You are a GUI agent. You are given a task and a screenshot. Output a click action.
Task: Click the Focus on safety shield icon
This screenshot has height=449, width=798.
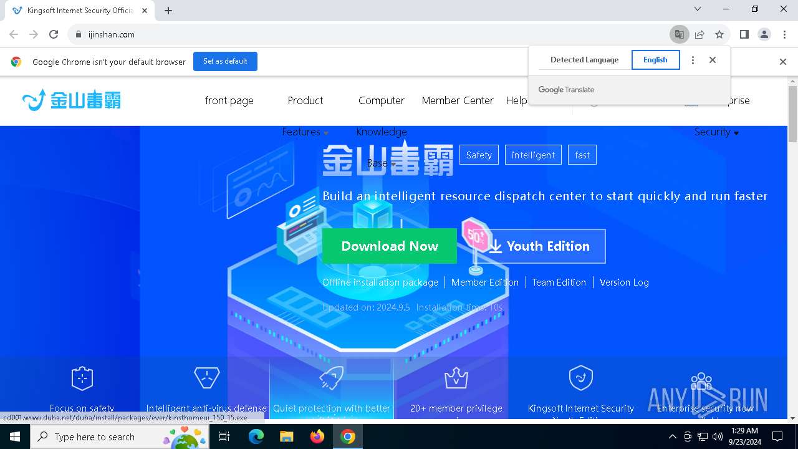tap(82, 378)
